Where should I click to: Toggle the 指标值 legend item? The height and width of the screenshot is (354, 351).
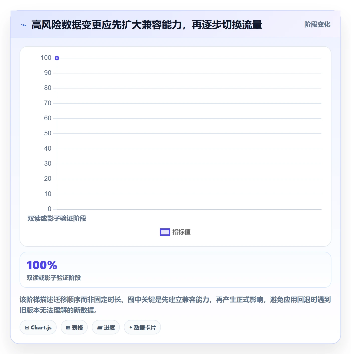[x=175, y=232]
